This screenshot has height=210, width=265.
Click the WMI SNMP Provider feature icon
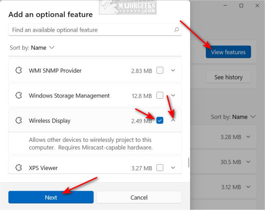click(x=18, y=71)
